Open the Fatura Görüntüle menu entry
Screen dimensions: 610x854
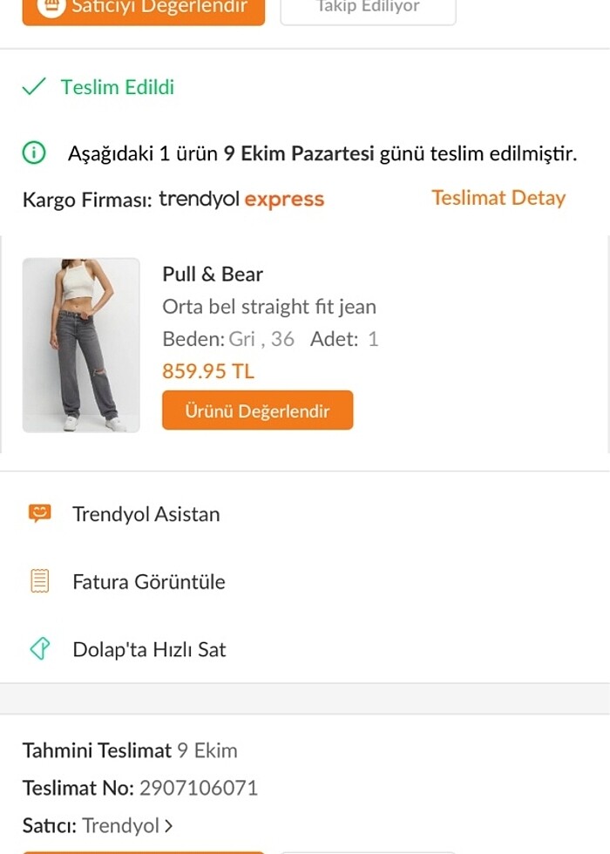148,581
